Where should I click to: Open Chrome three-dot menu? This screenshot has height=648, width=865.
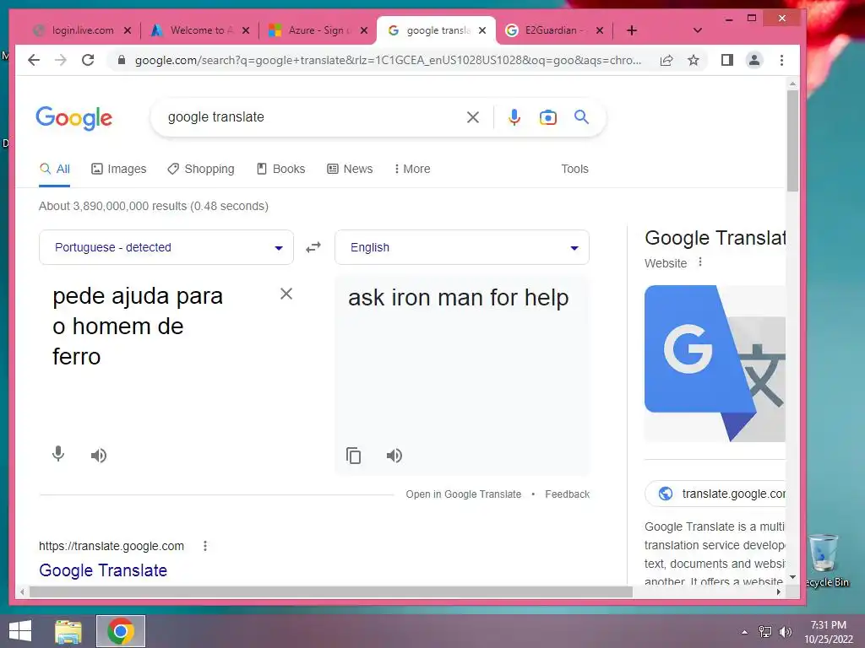[x=781, y=60]
